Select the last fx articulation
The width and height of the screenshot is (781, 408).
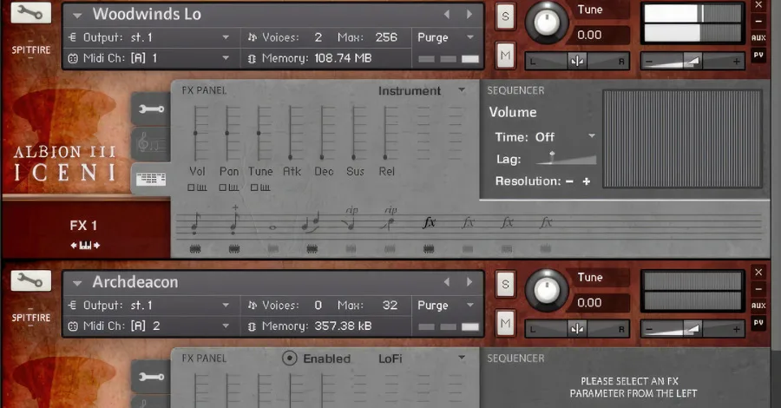point(546,222)
